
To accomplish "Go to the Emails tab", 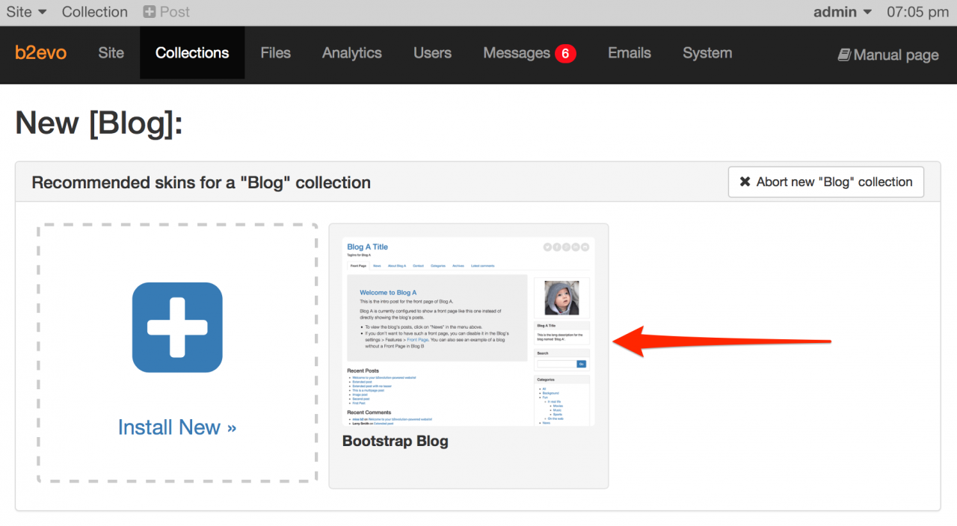I will [630, 53].
